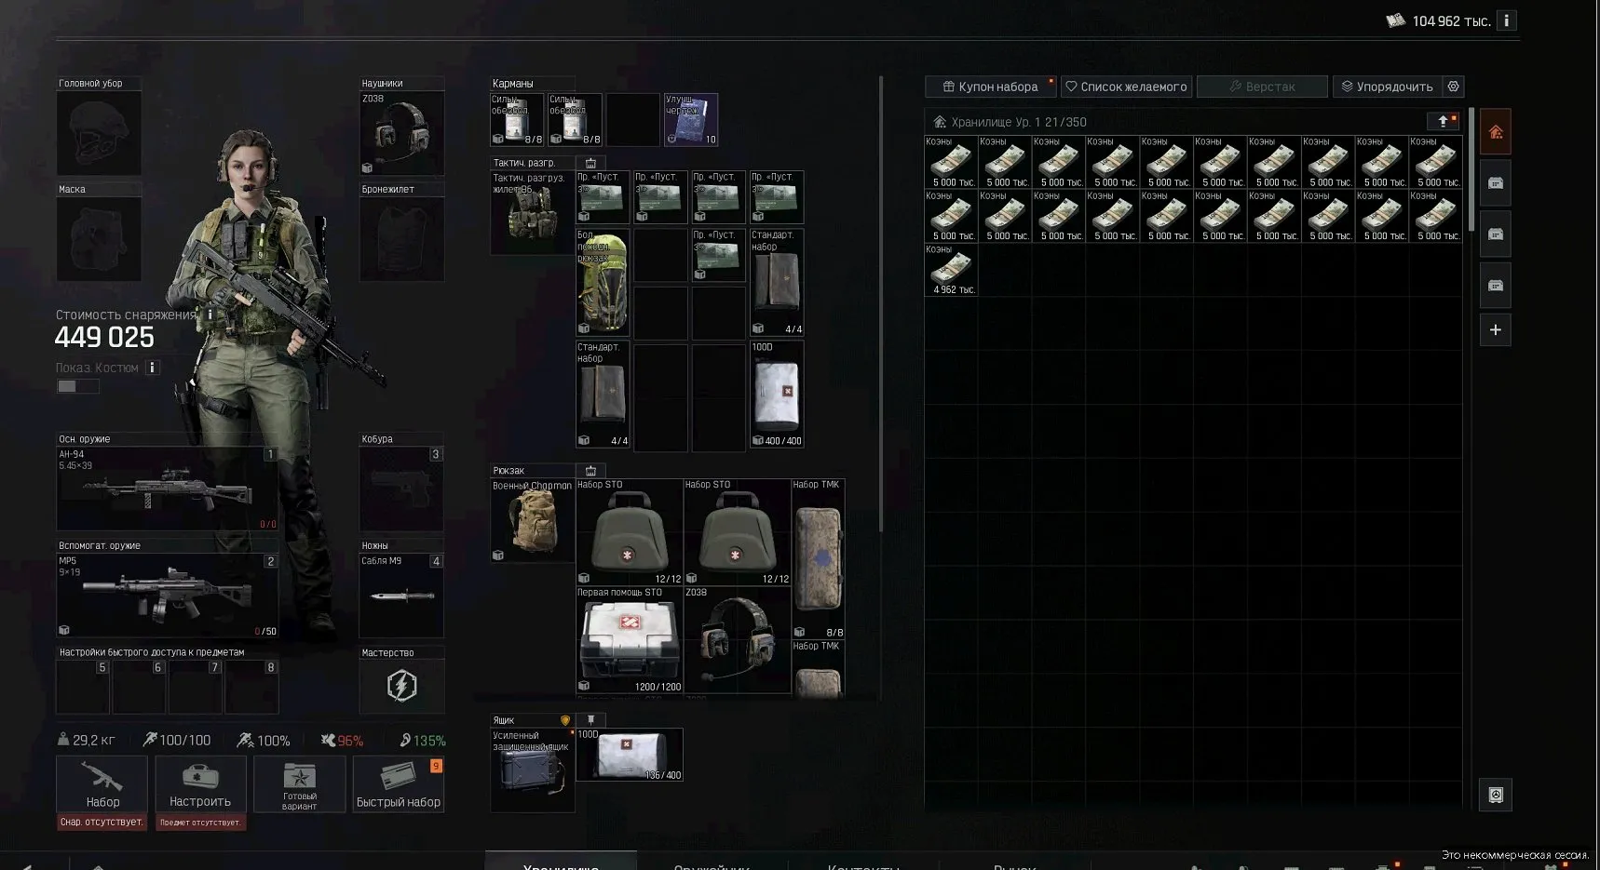The width and height of the screenshot is (1600, 870).
Task: Select the Военный Chopmon backpack
Action: (x=532, y=521)
